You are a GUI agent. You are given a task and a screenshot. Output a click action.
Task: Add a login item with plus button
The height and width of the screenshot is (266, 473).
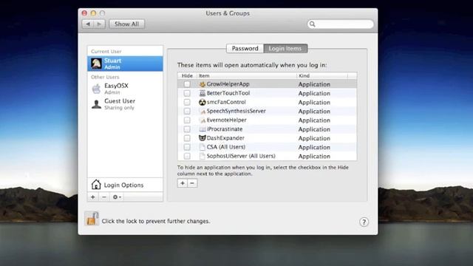coord(183,183)
